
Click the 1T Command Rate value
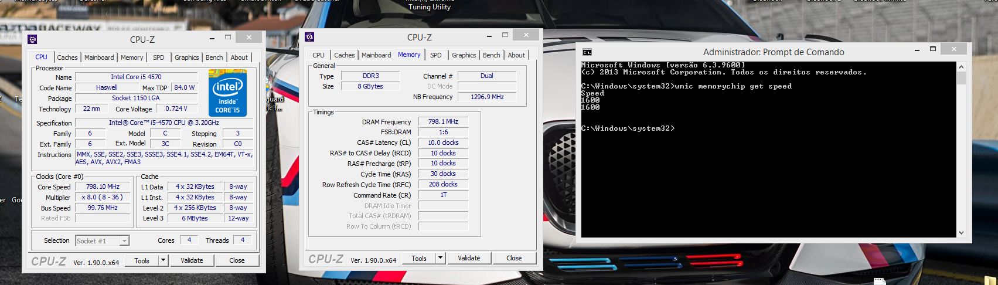point(443,195)
